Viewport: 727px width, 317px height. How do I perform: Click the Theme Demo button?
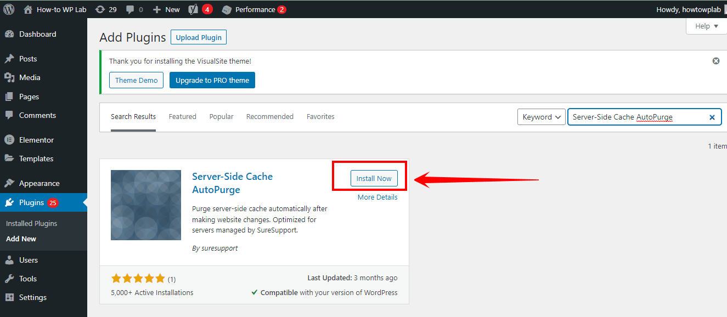(137, 80)
